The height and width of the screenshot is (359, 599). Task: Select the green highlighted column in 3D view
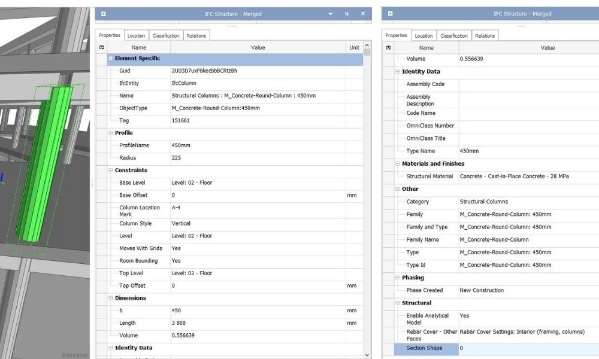click(43, 164)
